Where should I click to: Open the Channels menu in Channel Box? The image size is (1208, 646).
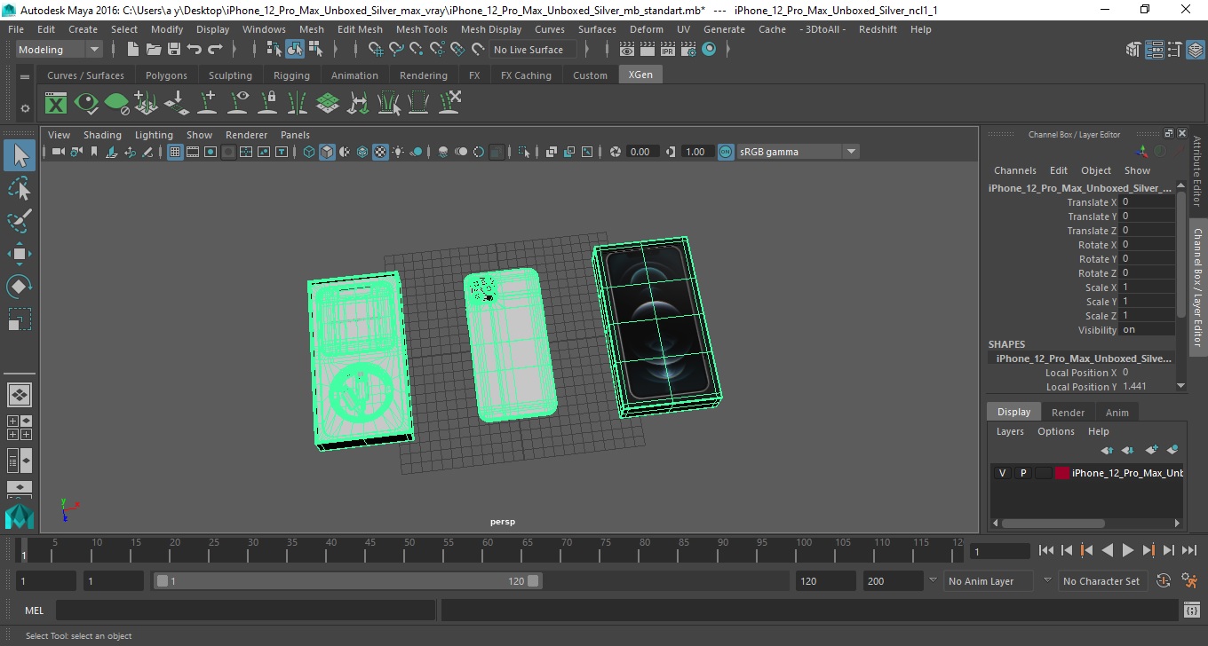(x=1015, y=170)
